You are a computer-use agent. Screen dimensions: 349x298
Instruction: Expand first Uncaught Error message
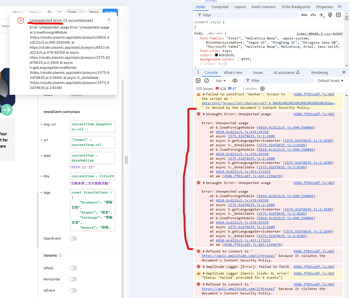point(204,114)
